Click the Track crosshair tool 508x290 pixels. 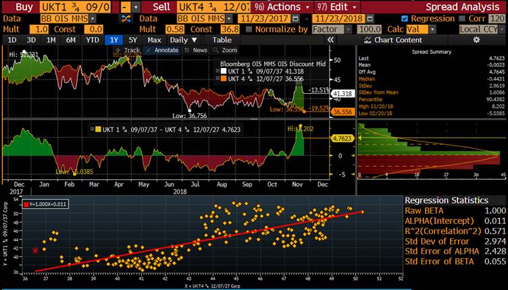pos(132,50)
